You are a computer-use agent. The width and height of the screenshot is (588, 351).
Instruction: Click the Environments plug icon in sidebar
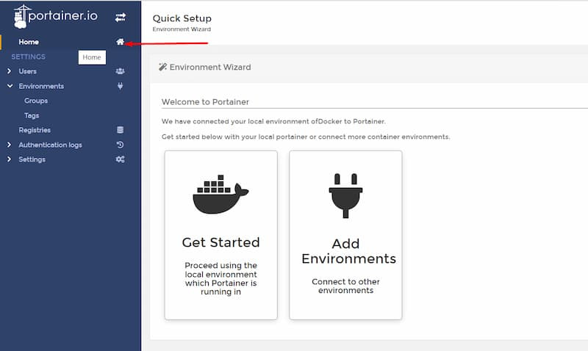pos(121,86)
